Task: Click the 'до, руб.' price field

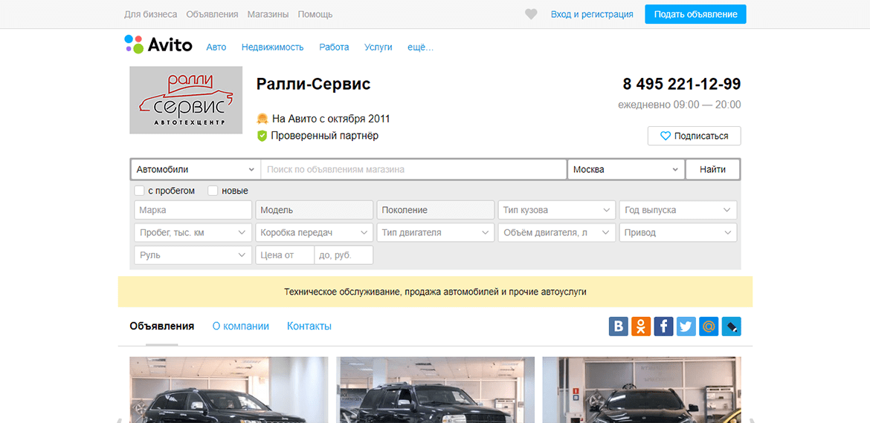Action: [344, 255]
